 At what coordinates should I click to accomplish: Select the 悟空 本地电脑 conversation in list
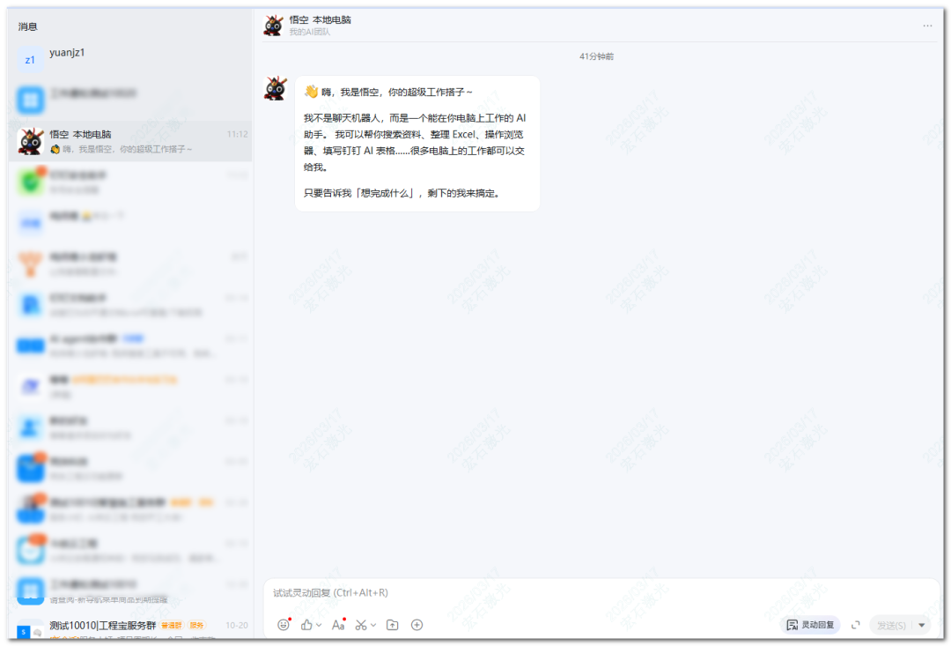[x=130, y=142]
